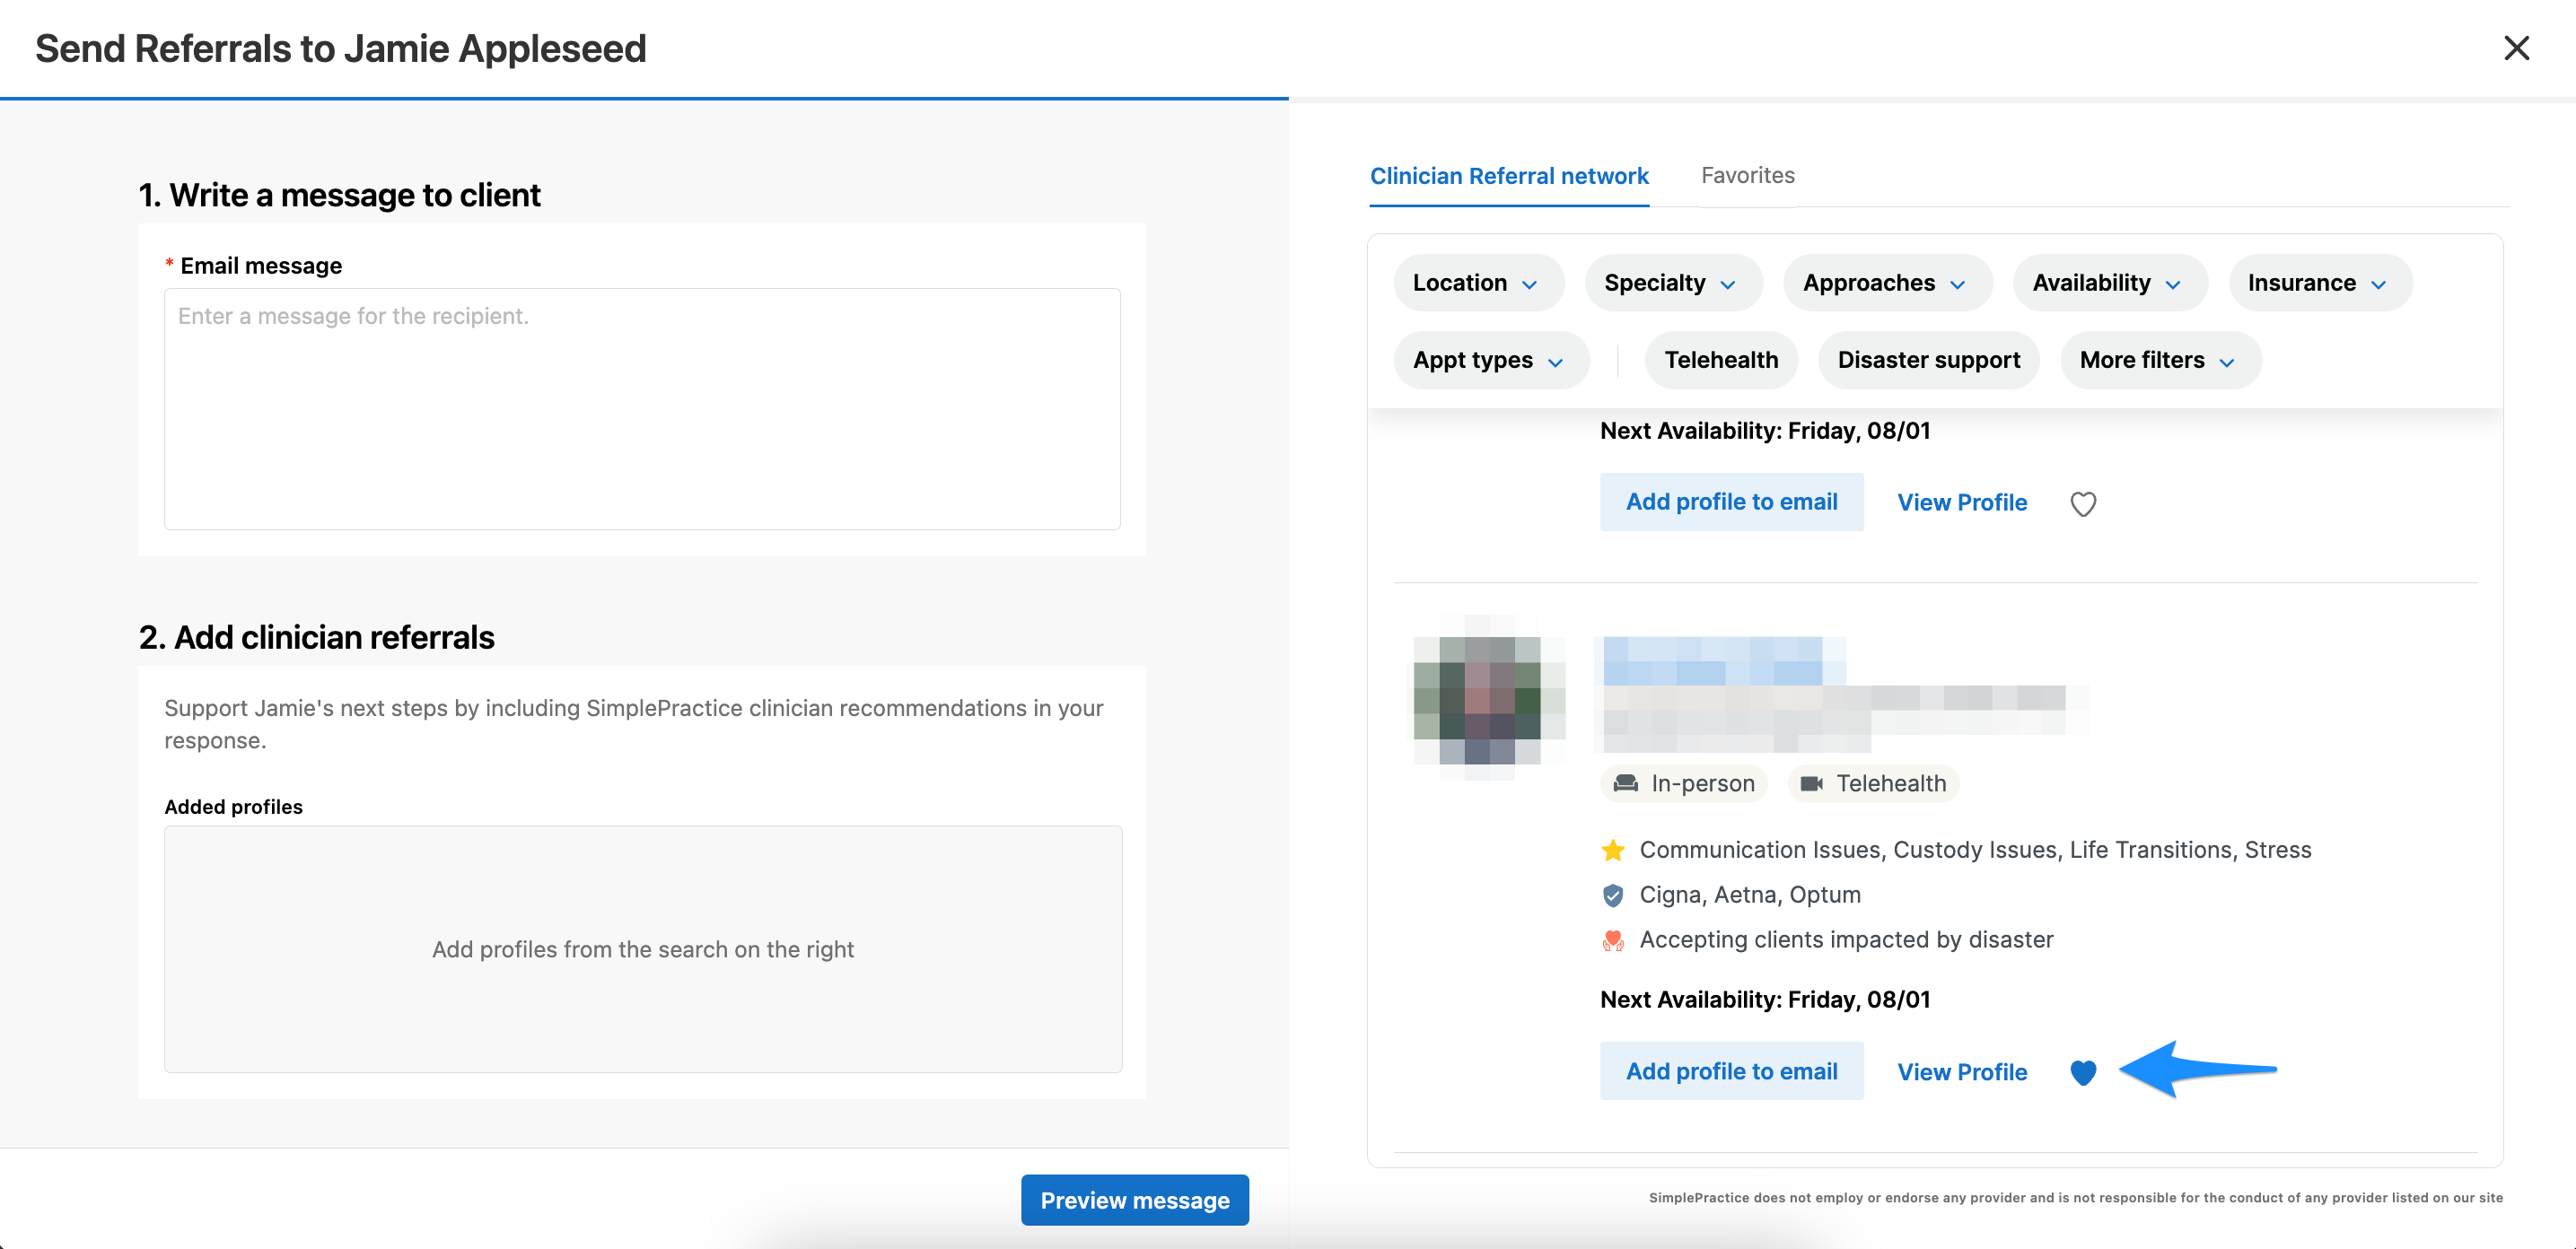The height and width of the screenshot is (1249, 2576).
Task: Open the Appt types dropdown
Action: coord(1491,360)
